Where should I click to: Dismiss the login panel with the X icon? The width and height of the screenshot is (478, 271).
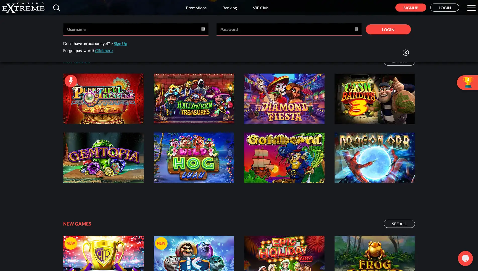click(406, 52)
